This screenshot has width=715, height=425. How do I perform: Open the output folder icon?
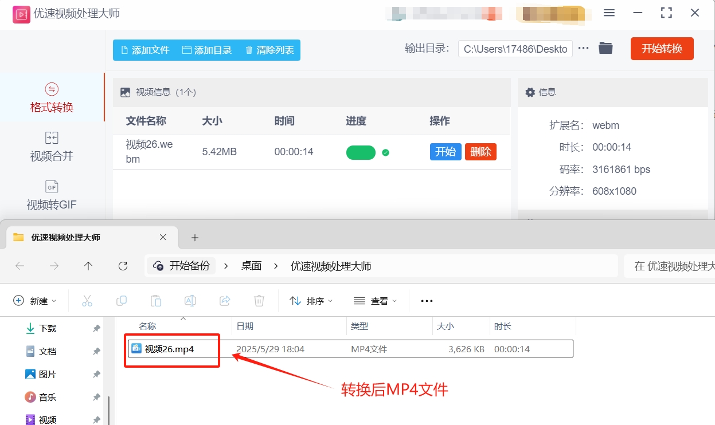pos(605,48)
